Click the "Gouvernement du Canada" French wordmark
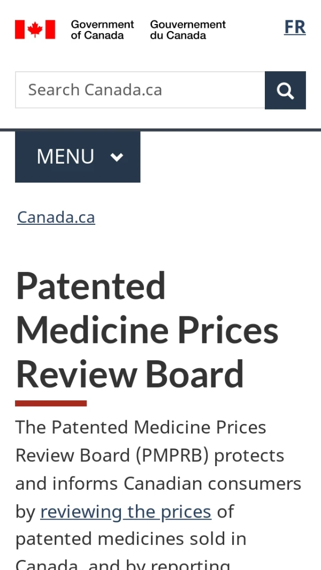The width and height of the screenshot is (321, 570). click(x=188, y=30)
